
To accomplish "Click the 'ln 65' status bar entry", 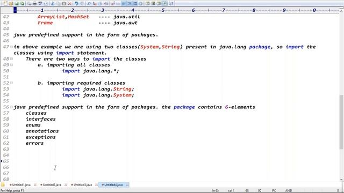I will [x=216, y=191].
